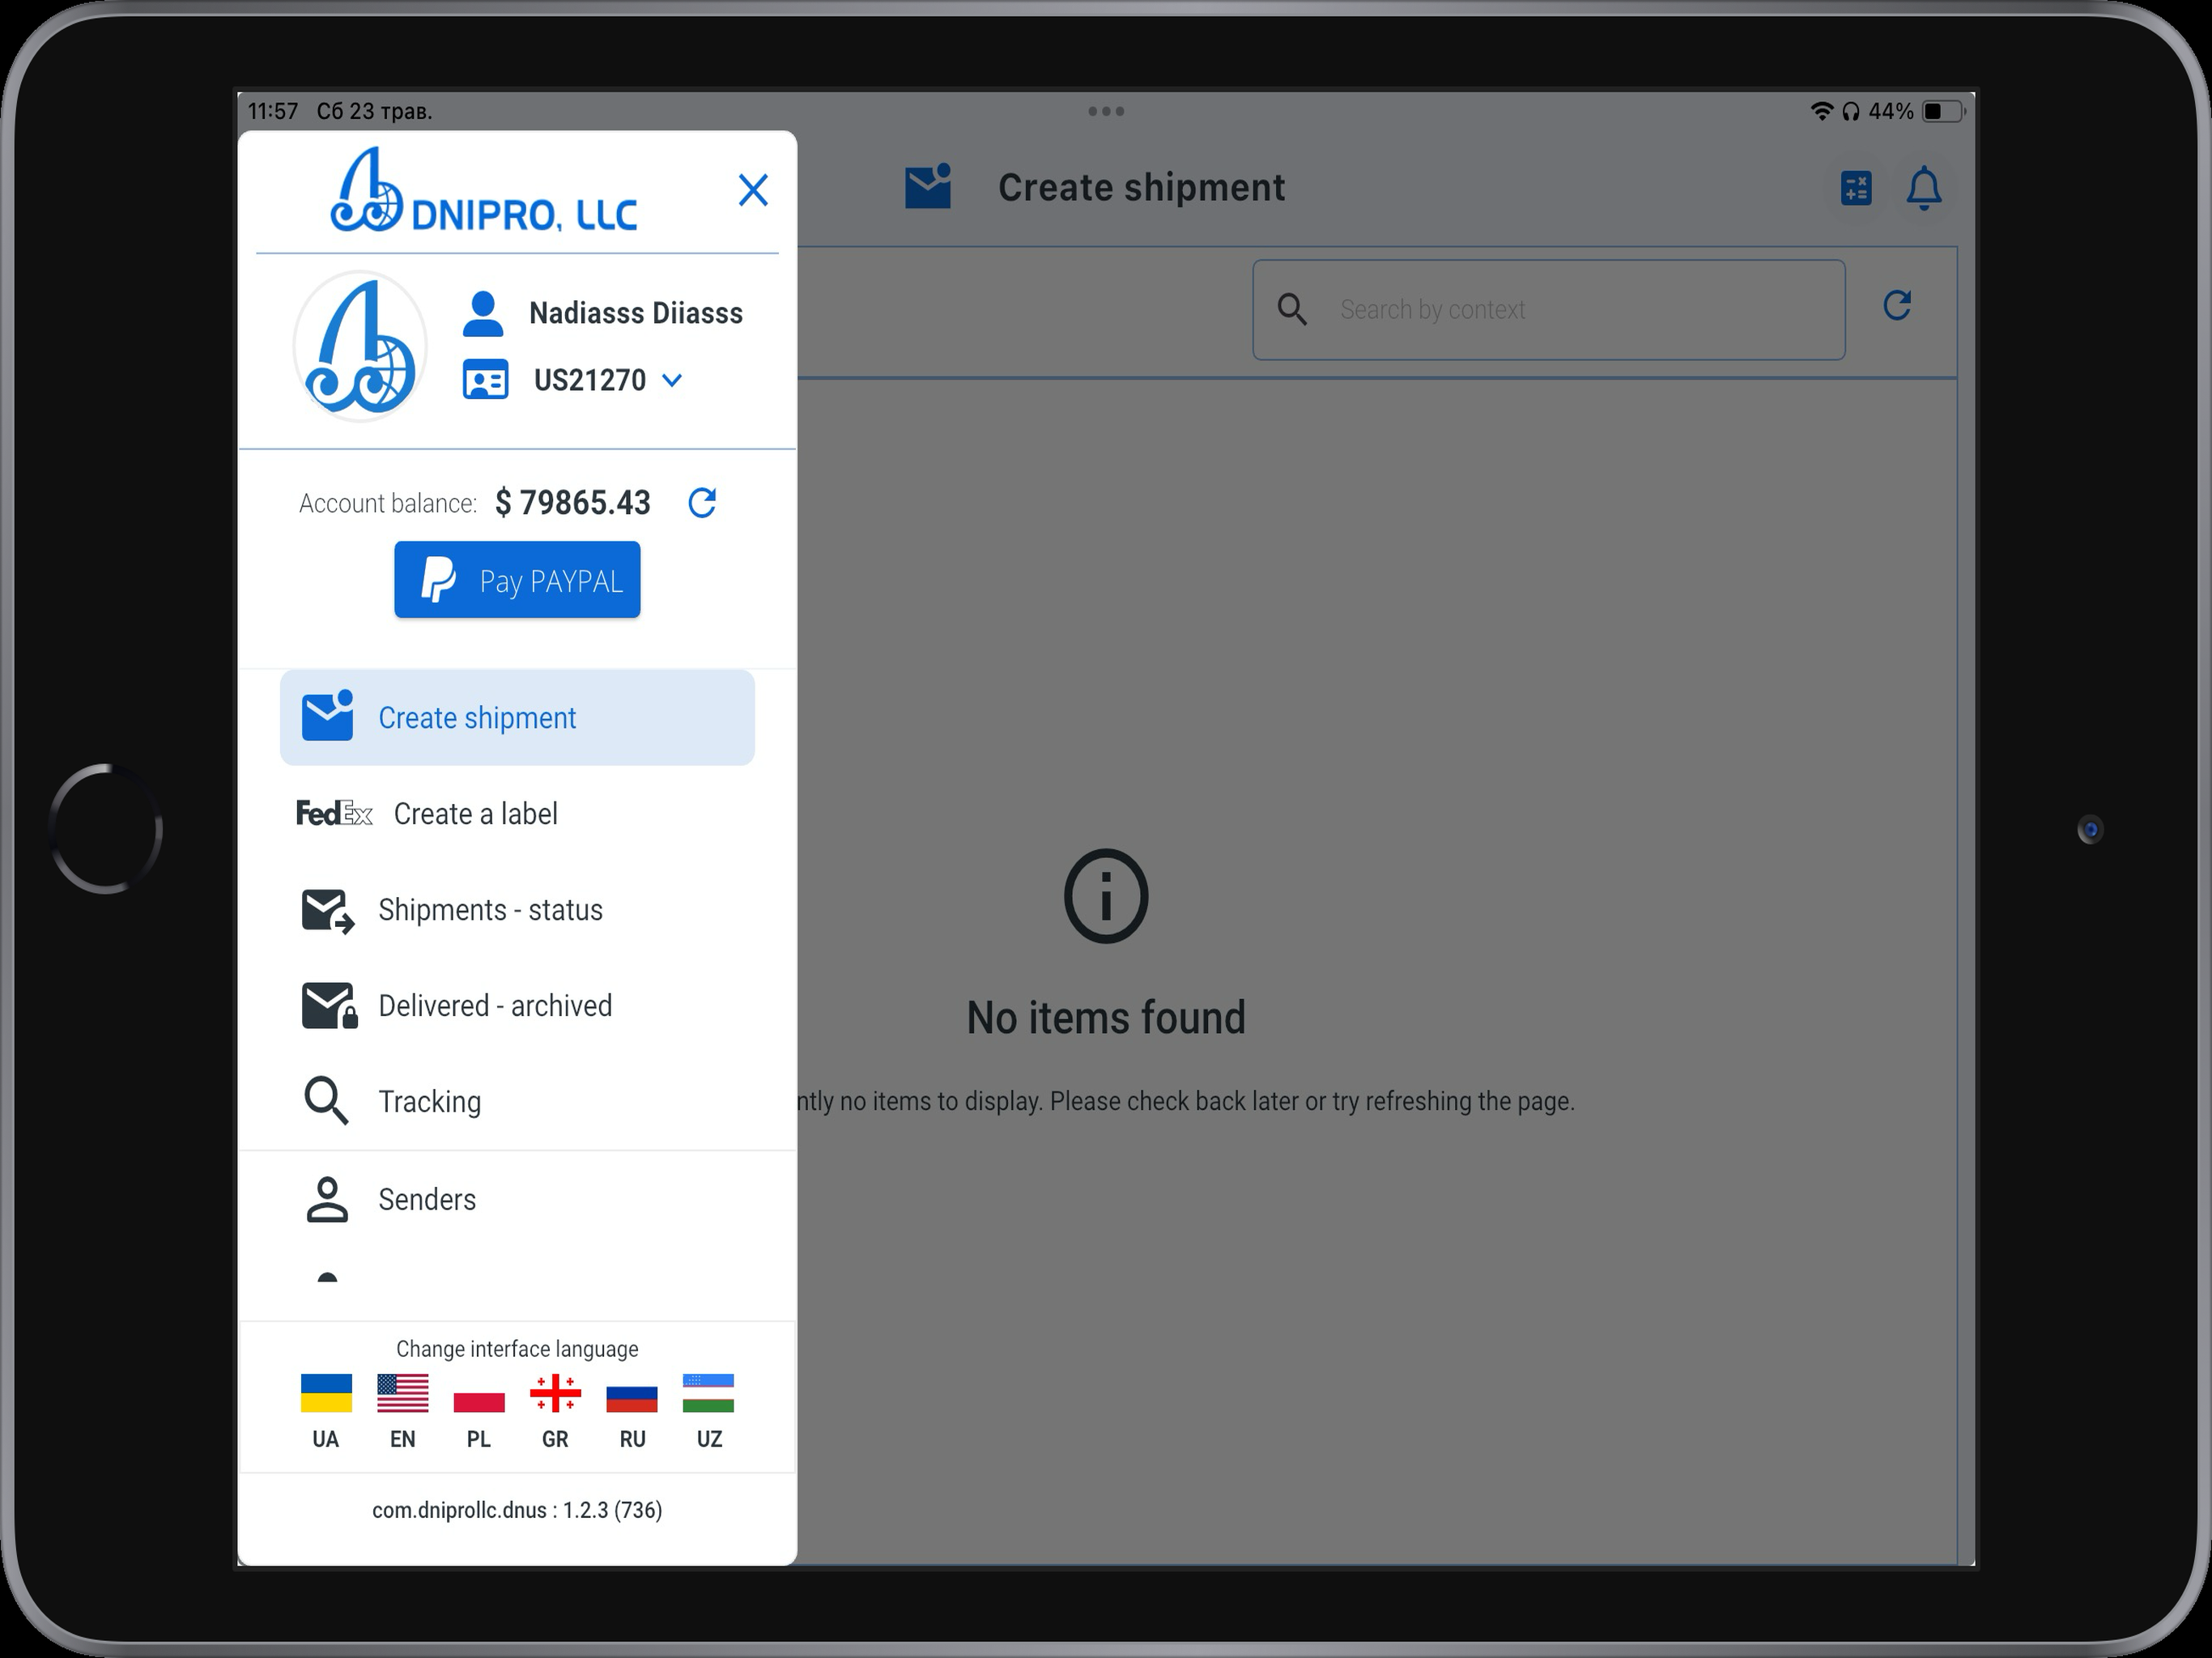Refresh the shipment list
This screenshot has width=2212, height=1658.
(1897, 305)
